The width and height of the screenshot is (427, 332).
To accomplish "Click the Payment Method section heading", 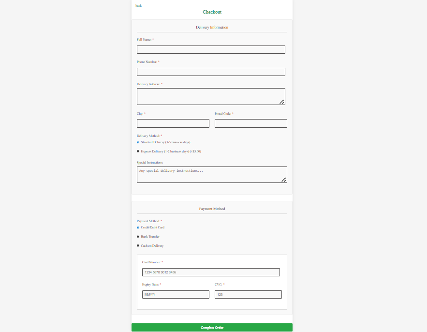I will (x=212, y=209).
